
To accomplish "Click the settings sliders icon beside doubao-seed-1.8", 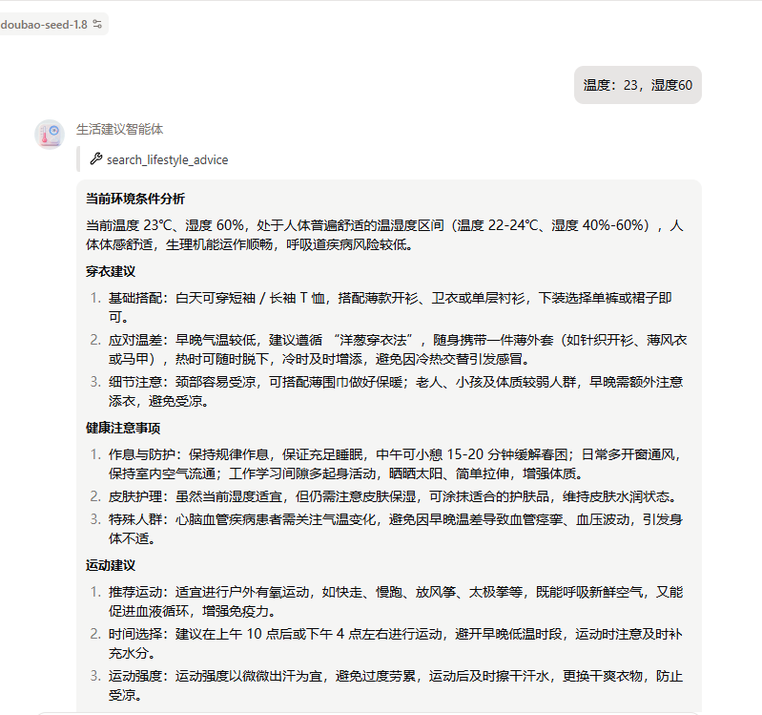I will (97, 24).
